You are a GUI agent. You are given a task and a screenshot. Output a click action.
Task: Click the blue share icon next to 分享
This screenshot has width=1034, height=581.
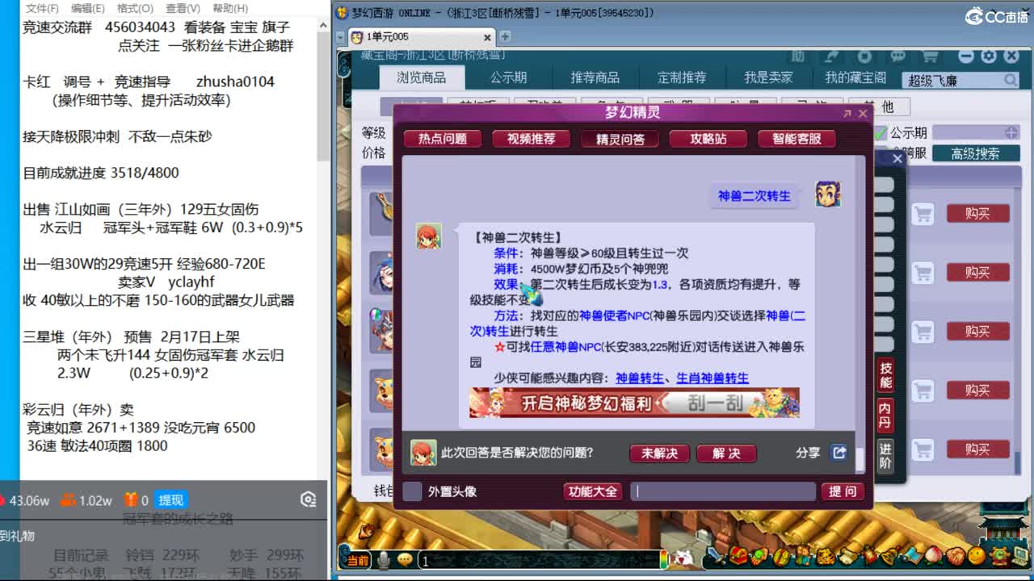tap(839, 453)
